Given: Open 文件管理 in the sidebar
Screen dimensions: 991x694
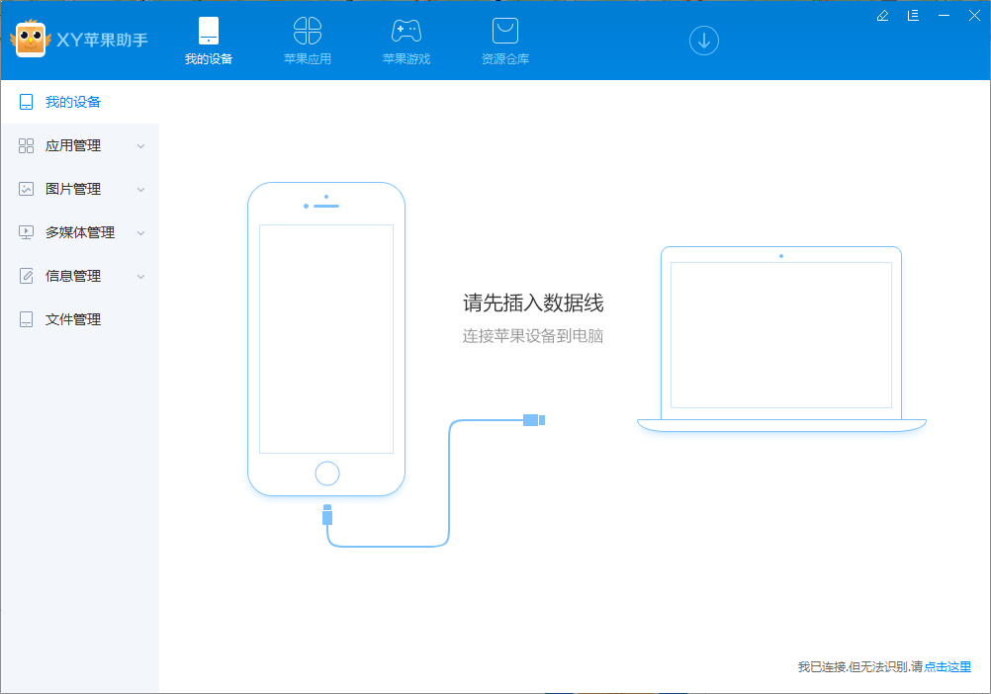Looking at the screenshot, I should (80, 319).
